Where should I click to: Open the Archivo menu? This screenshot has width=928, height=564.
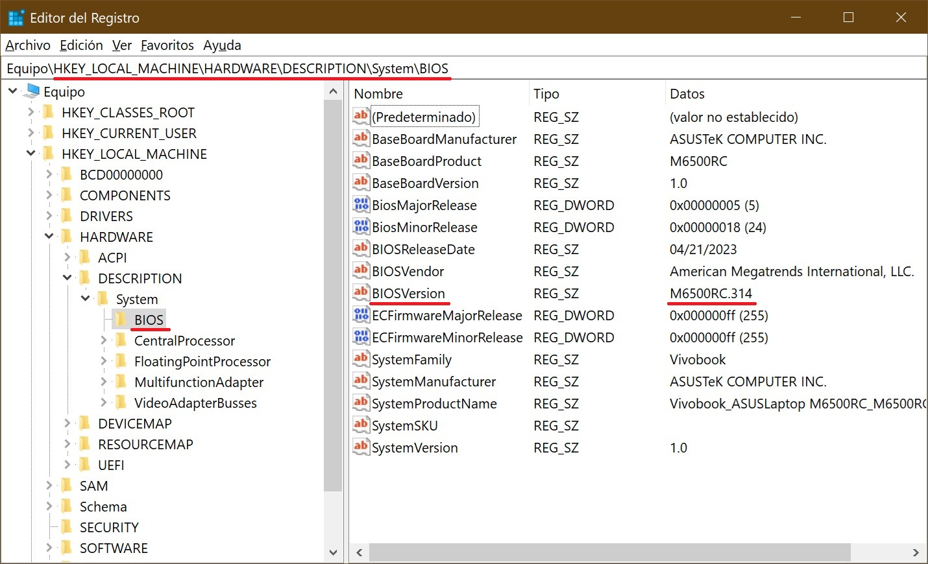click(28, 45)
